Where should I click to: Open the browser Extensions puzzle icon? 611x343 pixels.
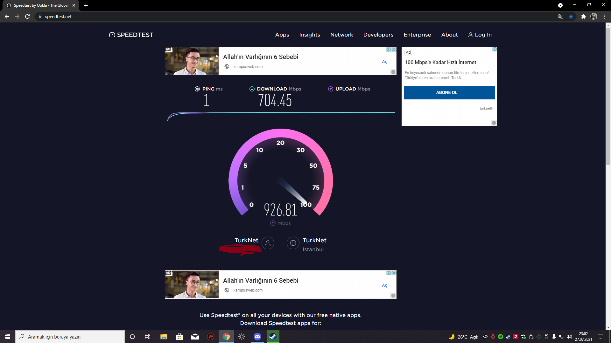click(583, 17)
